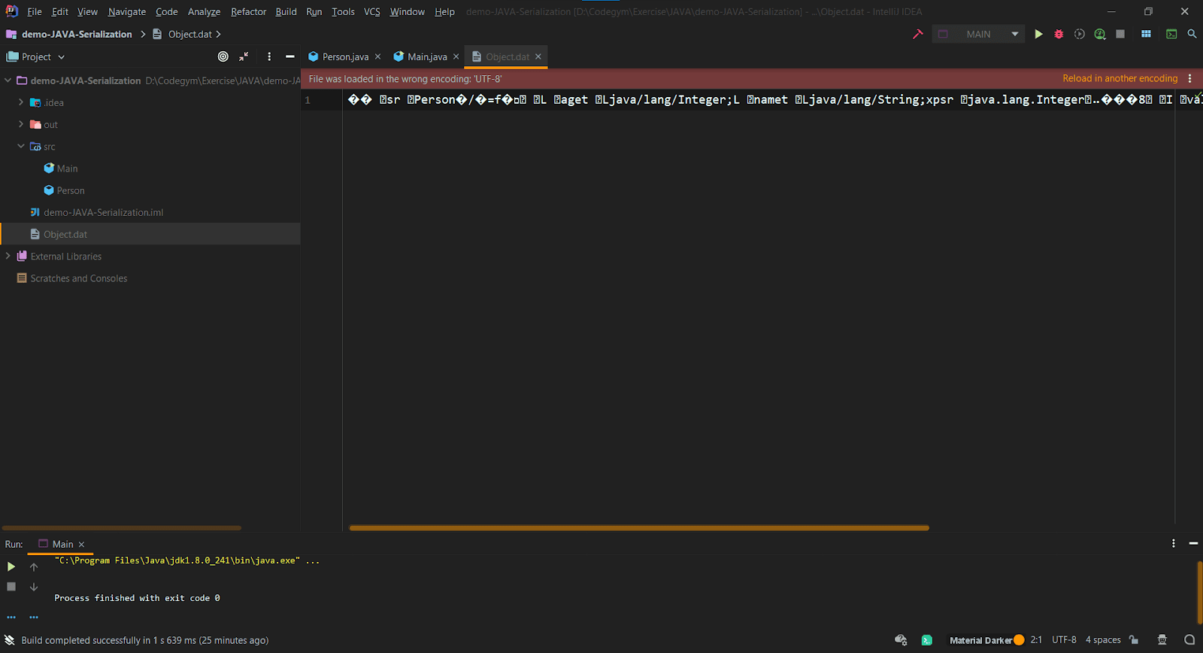1203x653 pixels.
Task: Collapse all in the Project panel
Action: pos(244,56)
